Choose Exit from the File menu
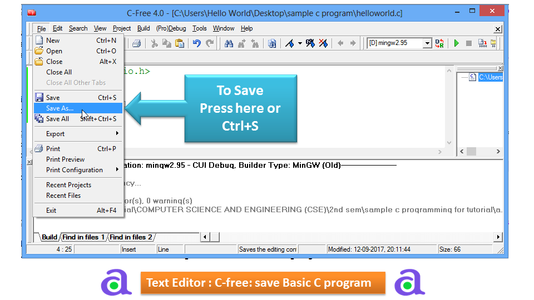 78,210
